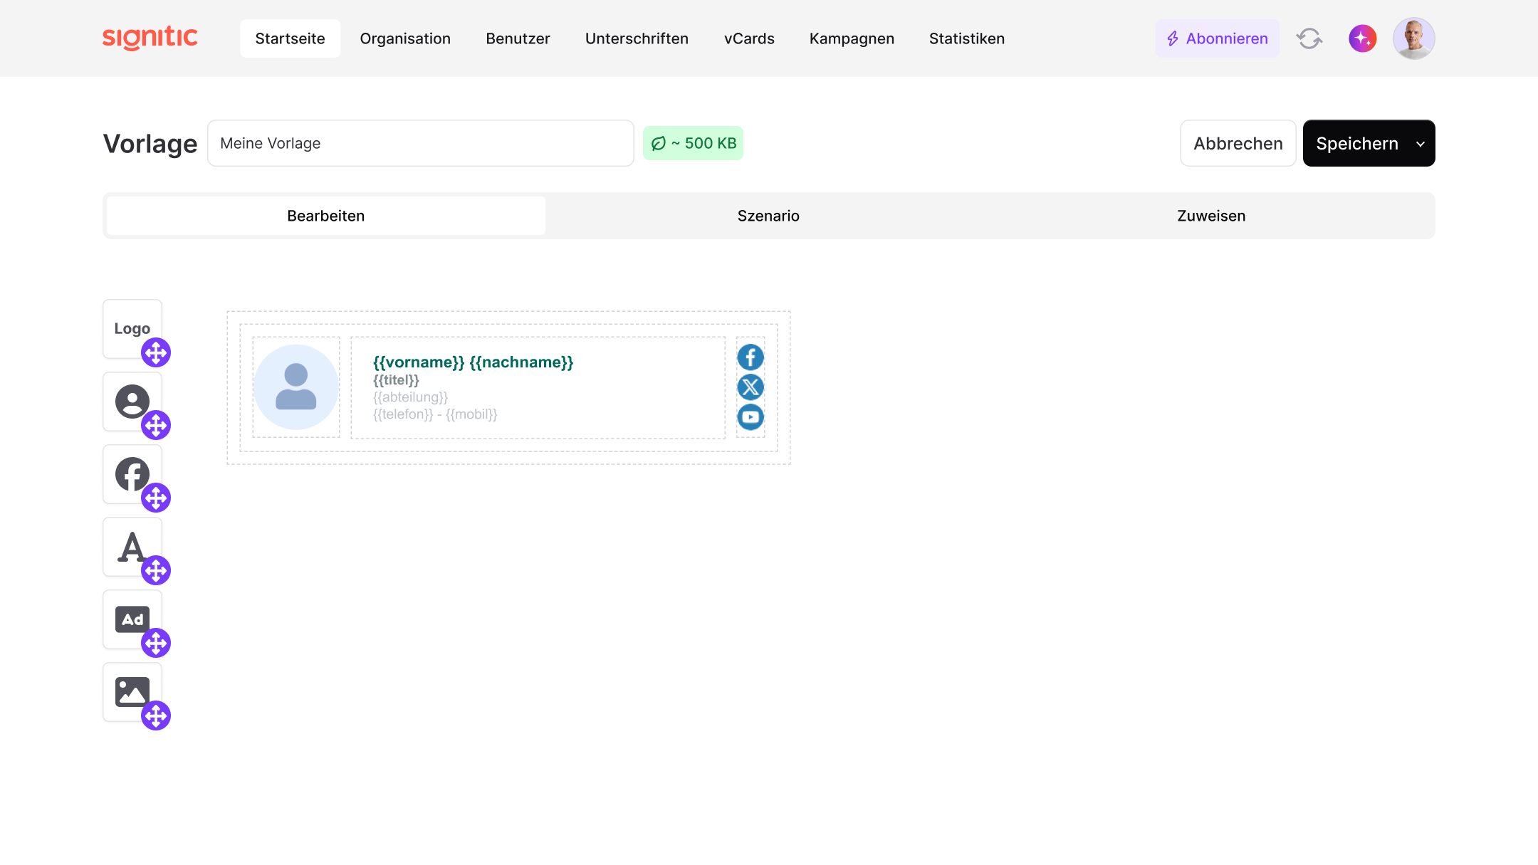Click move handle on the Ad block

pos(156,643)
